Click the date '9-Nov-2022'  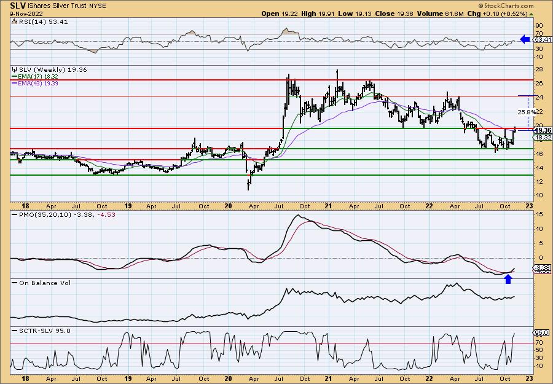(26, 14)
